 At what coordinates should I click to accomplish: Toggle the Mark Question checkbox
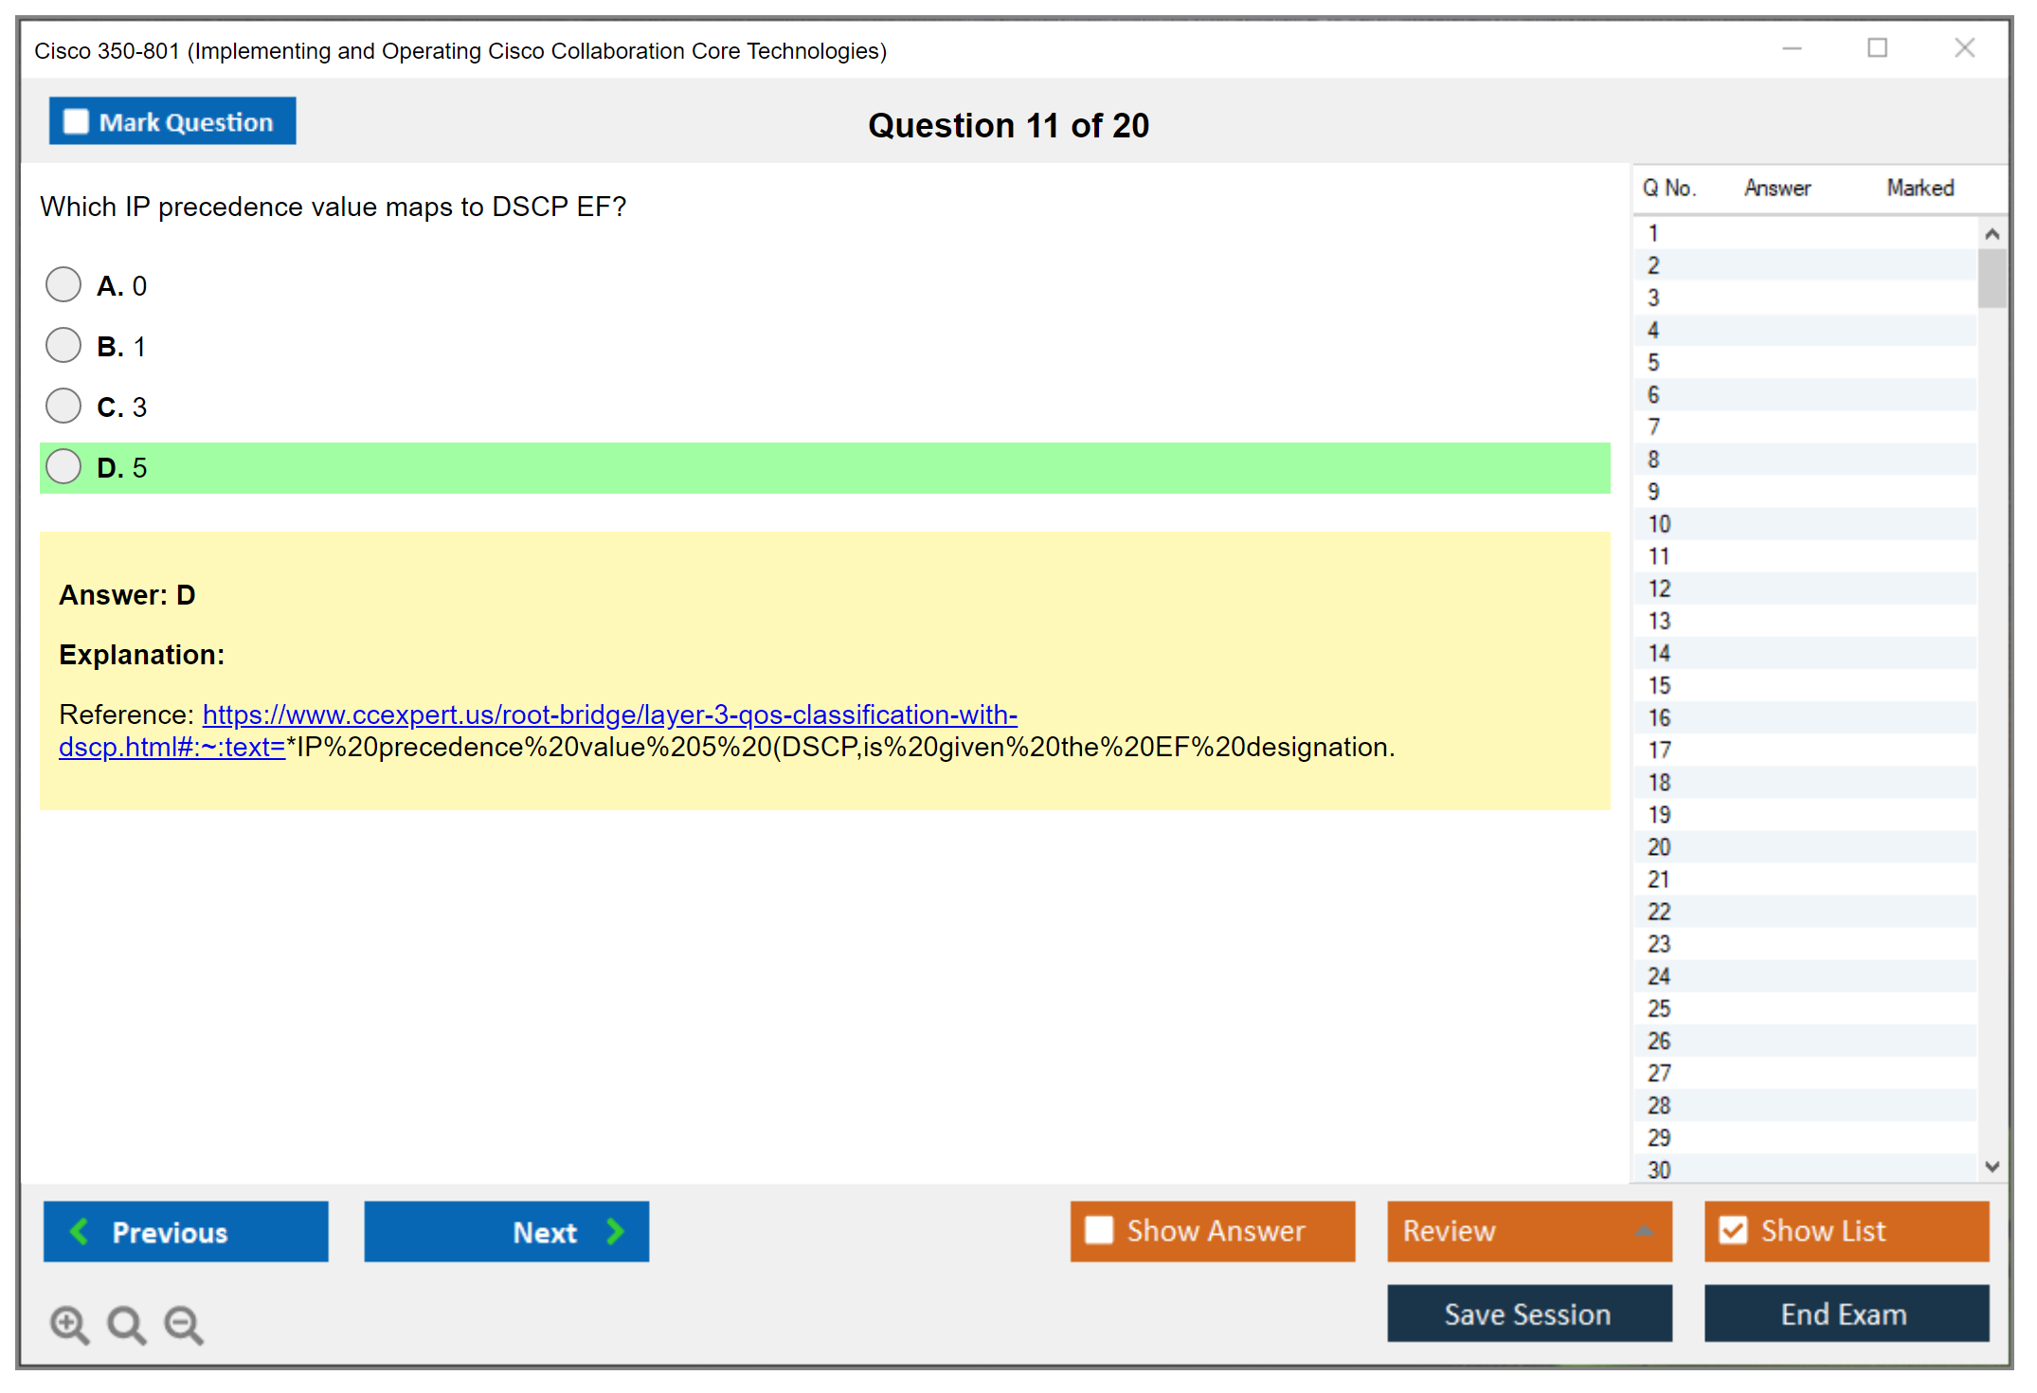[76, 121]
